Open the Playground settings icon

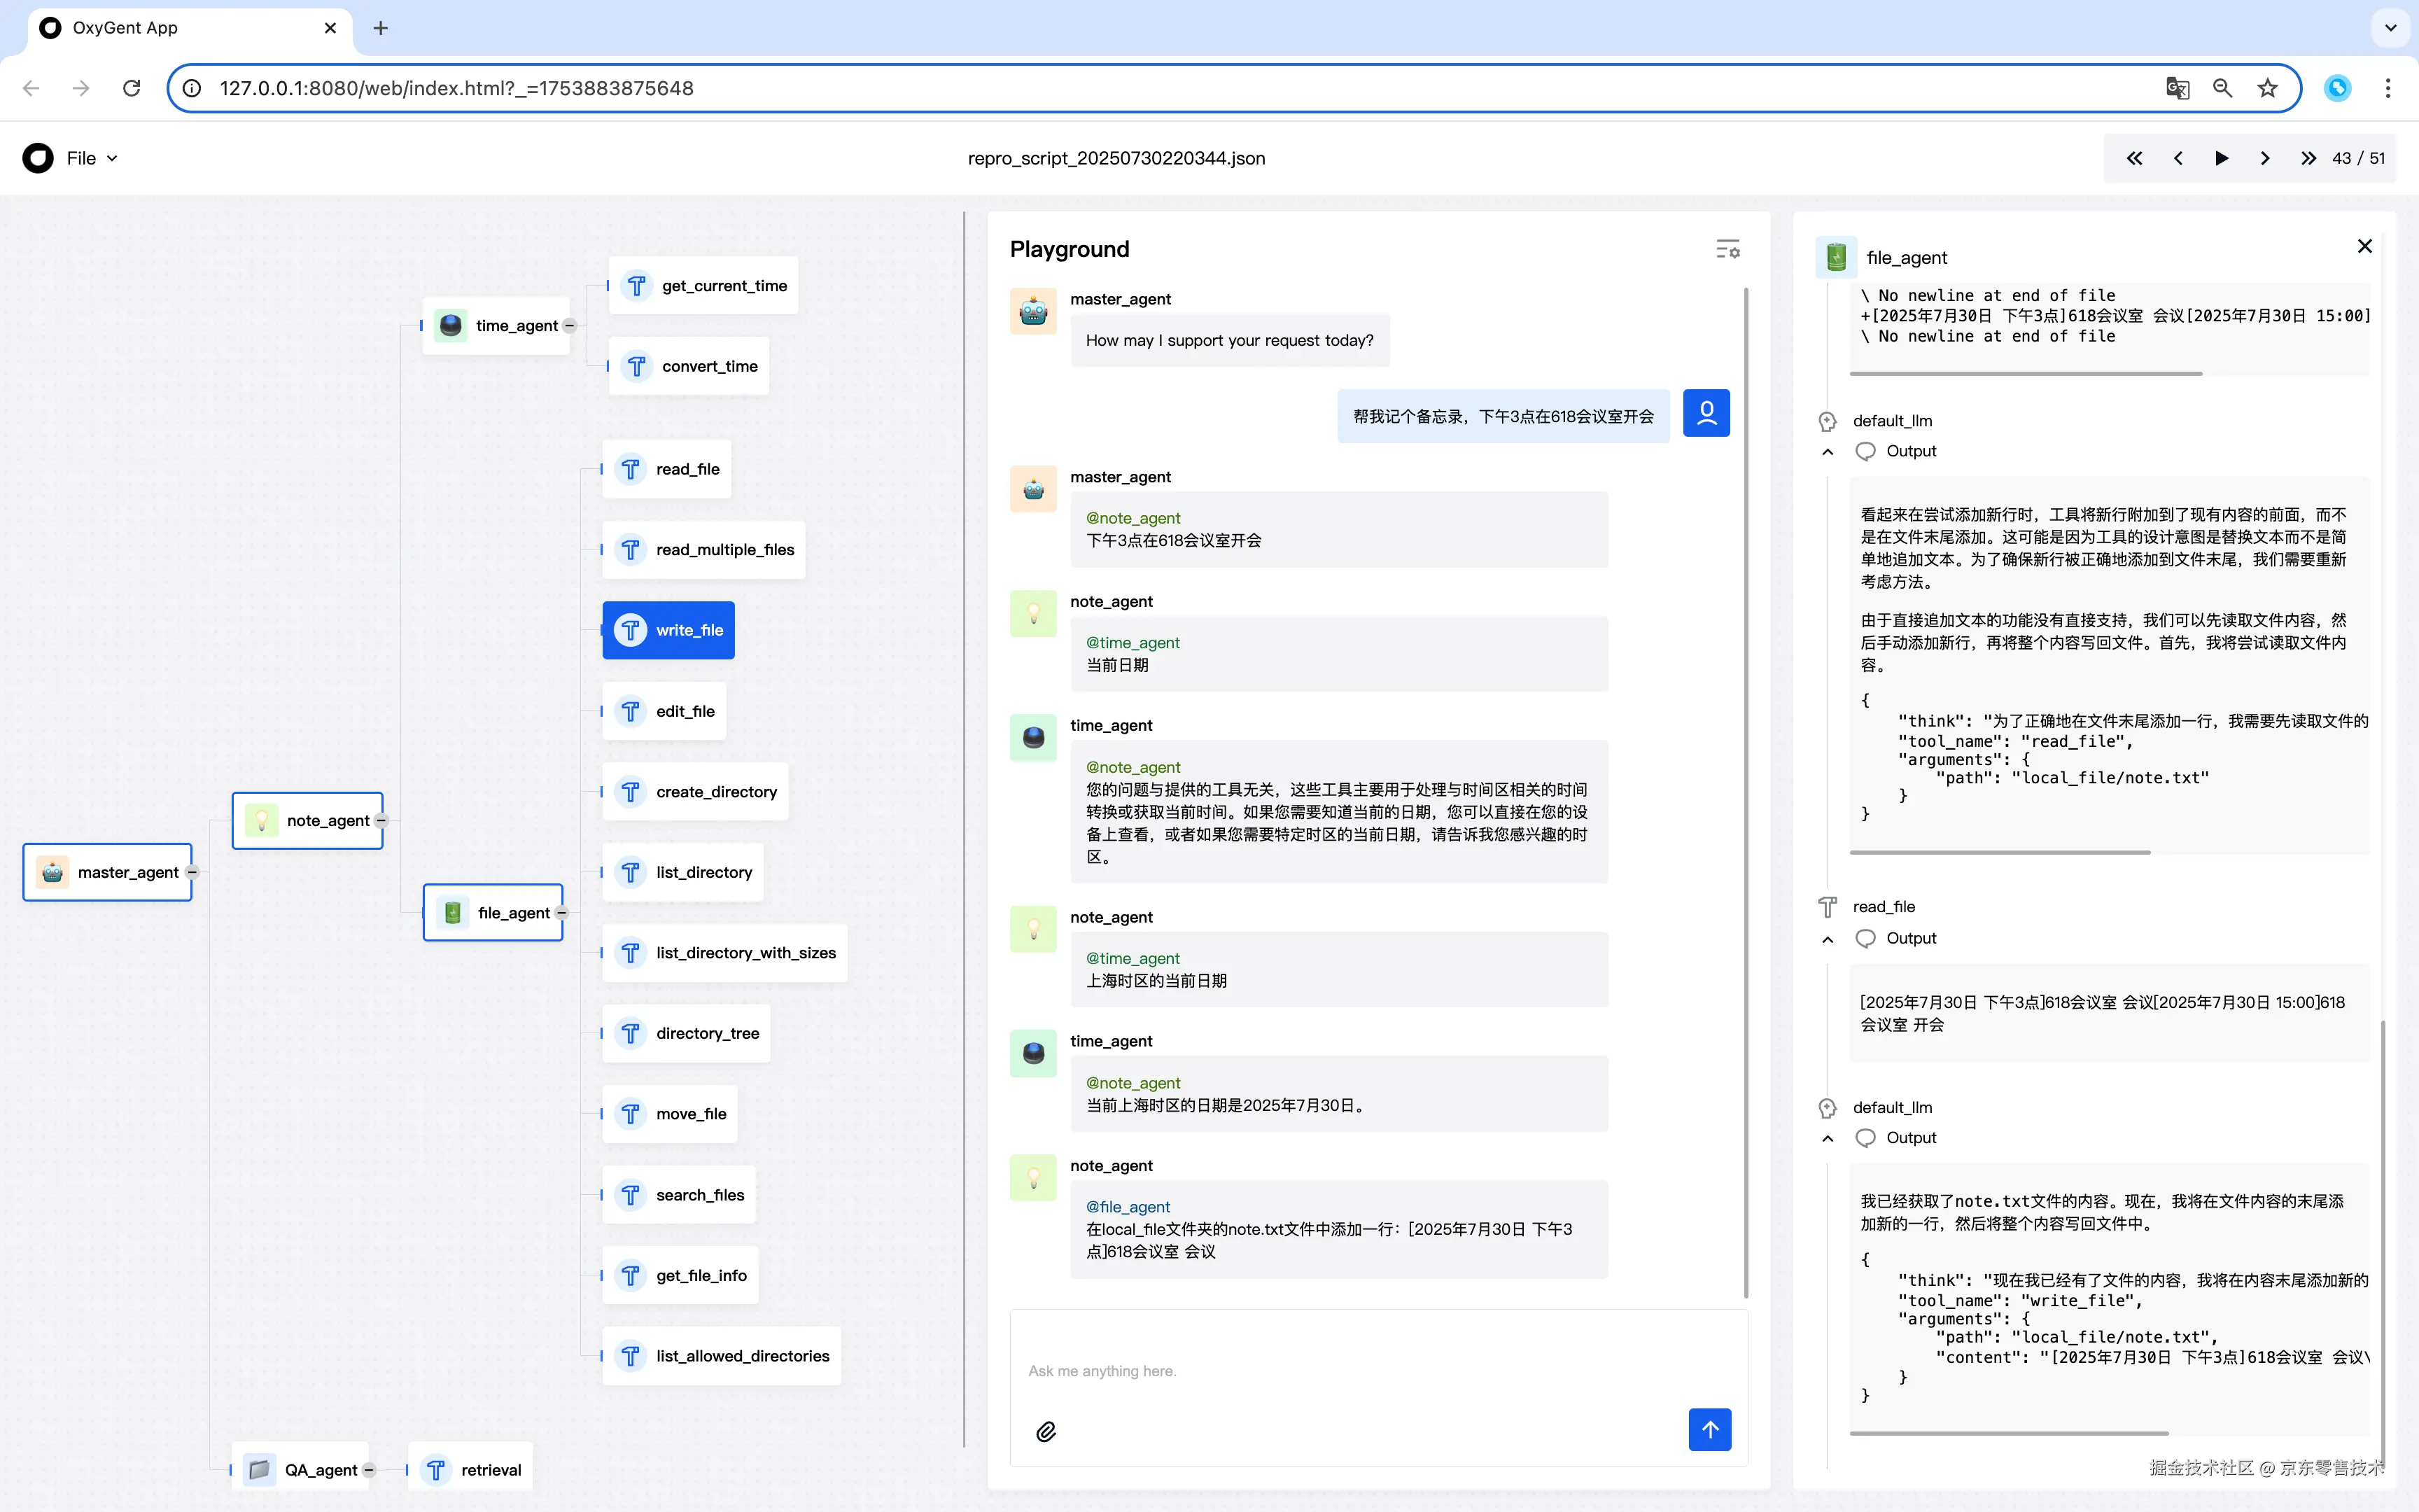[x=1727, y=249]
